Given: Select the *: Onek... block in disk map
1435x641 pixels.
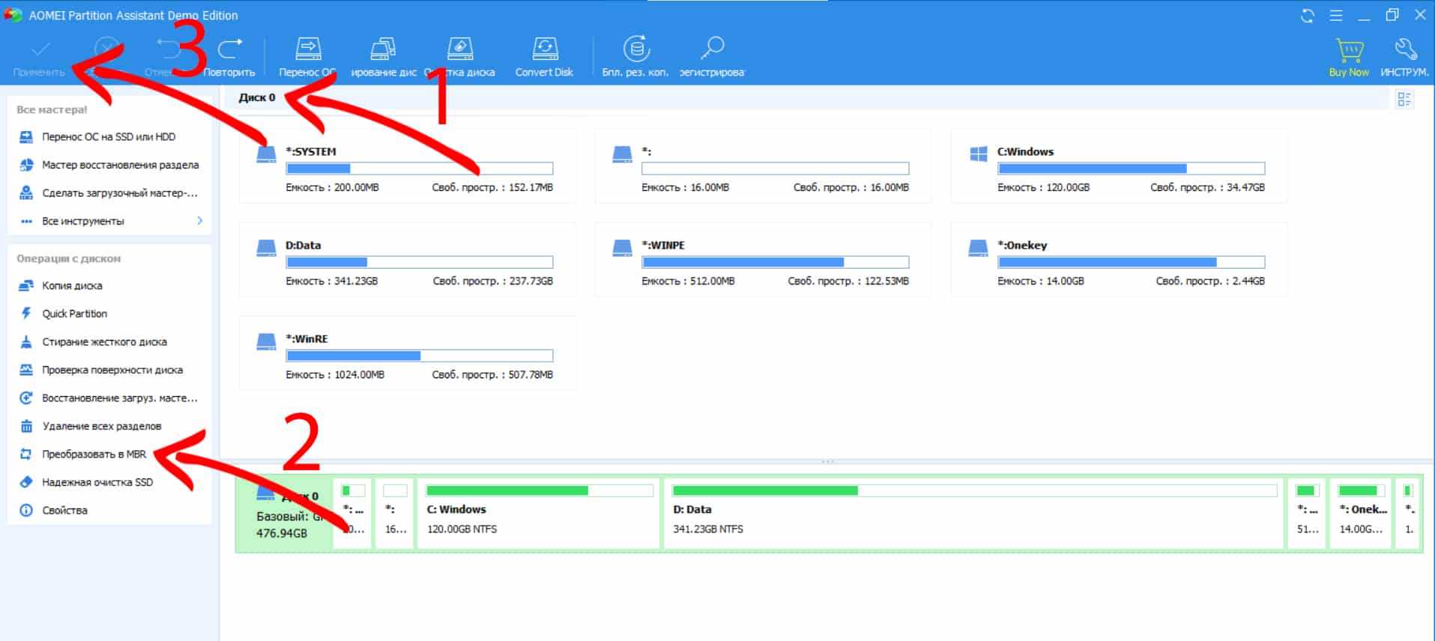Looking at the screenshot, I should [1360, 514].
